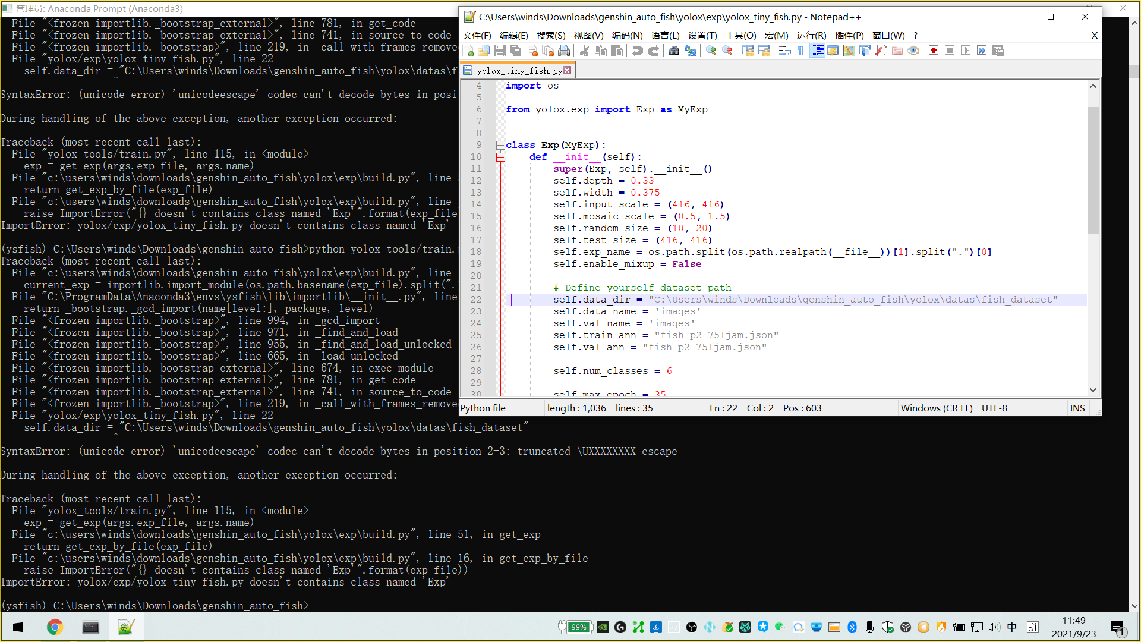This screenshot has width=1141, height=642.
Task: Click the Save All icon
Action: (x=516, y=51)
